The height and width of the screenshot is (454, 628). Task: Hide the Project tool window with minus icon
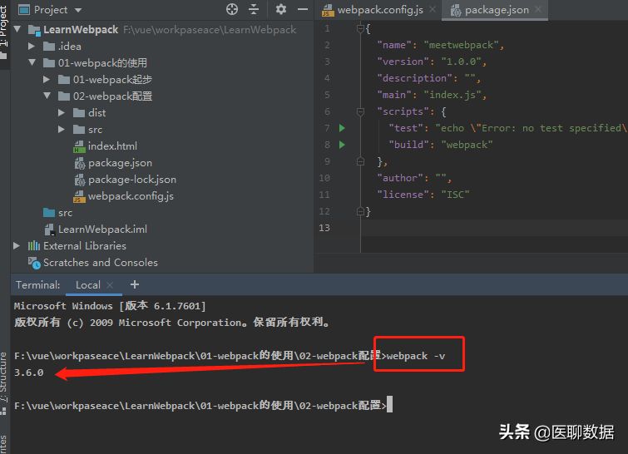(x=301, y=10)
